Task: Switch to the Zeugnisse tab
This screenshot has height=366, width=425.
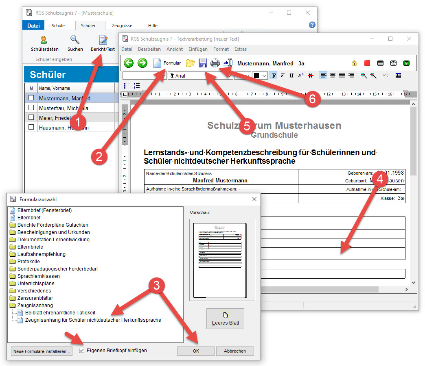Action: coord(122,26)
